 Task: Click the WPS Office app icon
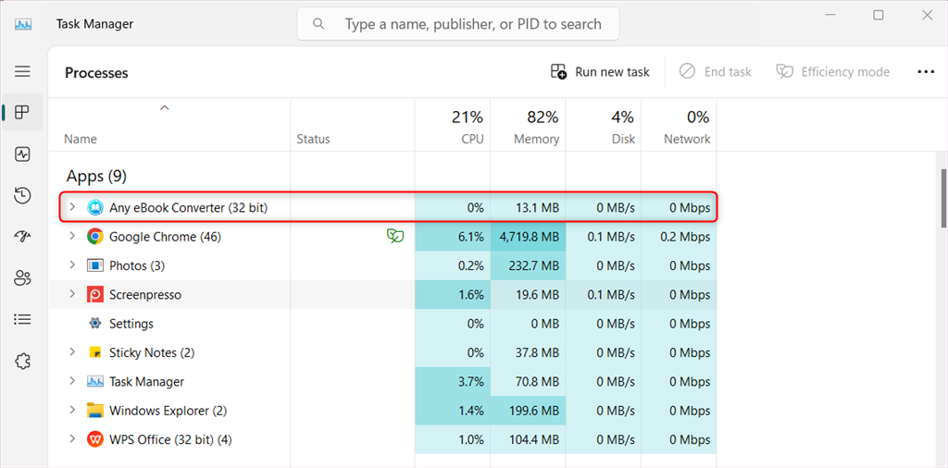(x=95, y=439)
